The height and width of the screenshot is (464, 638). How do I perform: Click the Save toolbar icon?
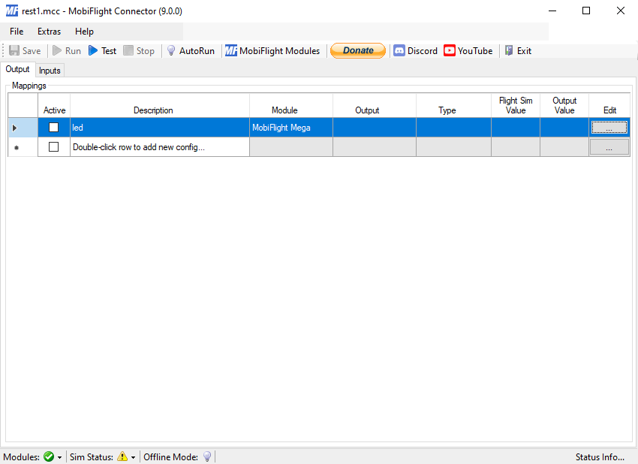[x=14, y=50]
